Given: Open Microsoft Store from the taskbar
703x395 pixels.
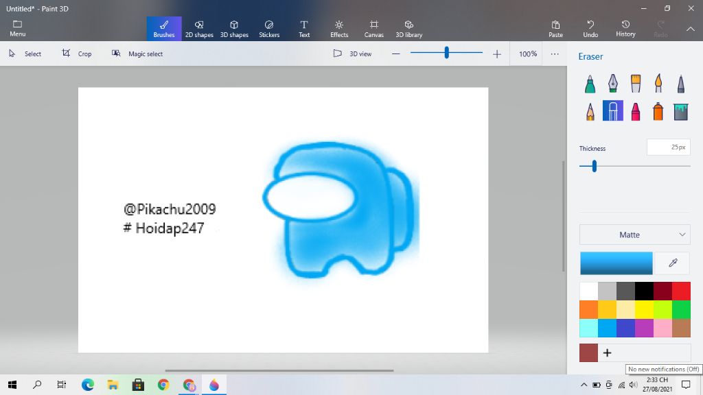Looking at the screenshot, I should tap(138, 385).
